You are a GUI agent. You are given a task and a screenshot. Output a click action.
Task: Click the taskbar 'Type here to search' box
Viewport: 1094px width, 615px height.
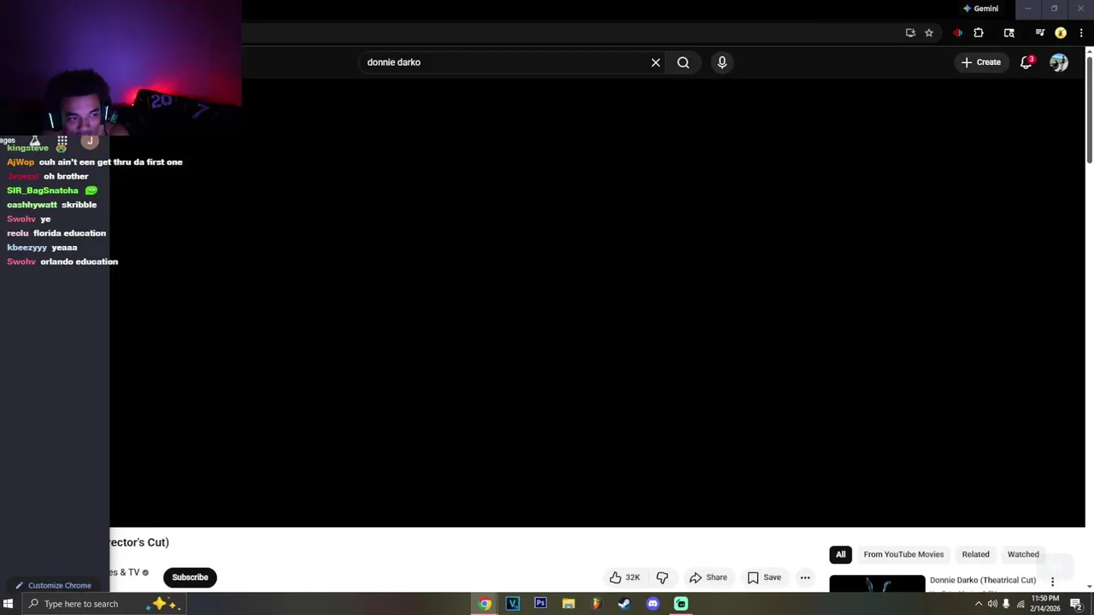104,604
